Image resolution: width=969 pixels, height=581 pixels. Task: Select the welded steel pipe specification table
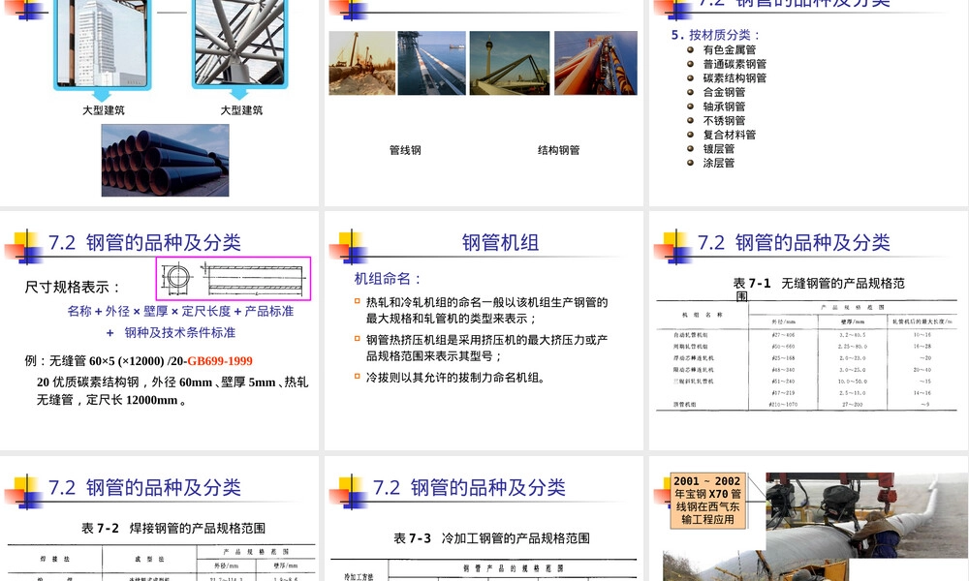[x=161, y=564]
